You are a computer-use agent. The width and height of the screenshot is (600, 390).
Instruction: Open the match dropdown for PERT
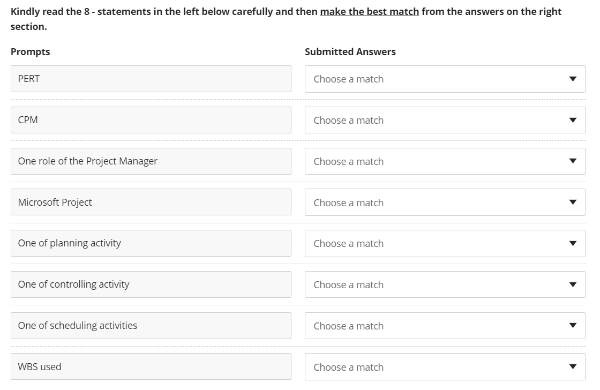coord(445,79)
